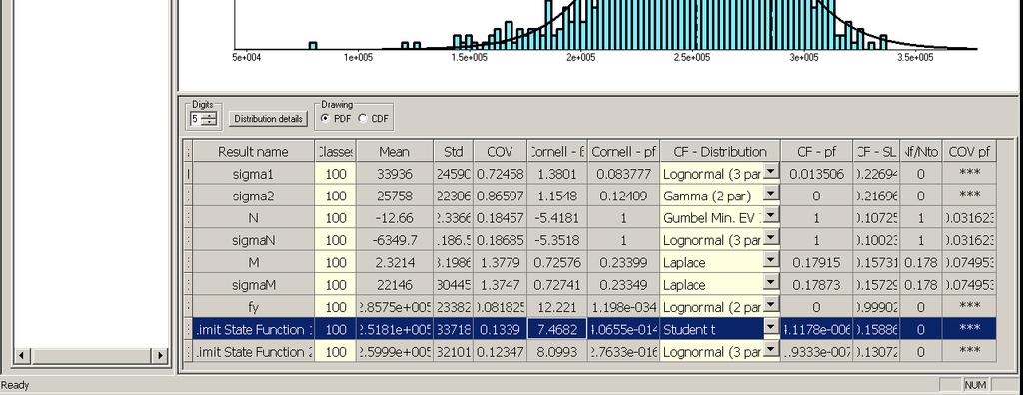Click the NUM indicator in status bar
1023x395 pixels.
(975, 385)
